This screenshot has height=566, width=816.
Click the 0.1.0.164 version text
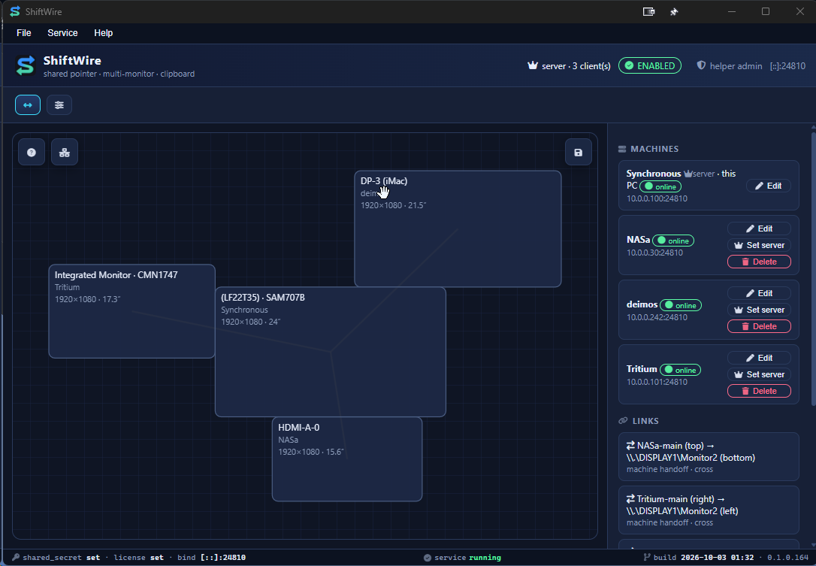[788, 557]
